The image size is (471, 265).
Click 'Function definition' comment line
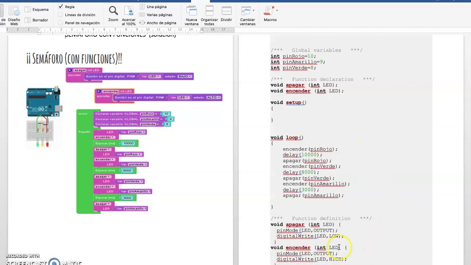click(x=321, y=219)
